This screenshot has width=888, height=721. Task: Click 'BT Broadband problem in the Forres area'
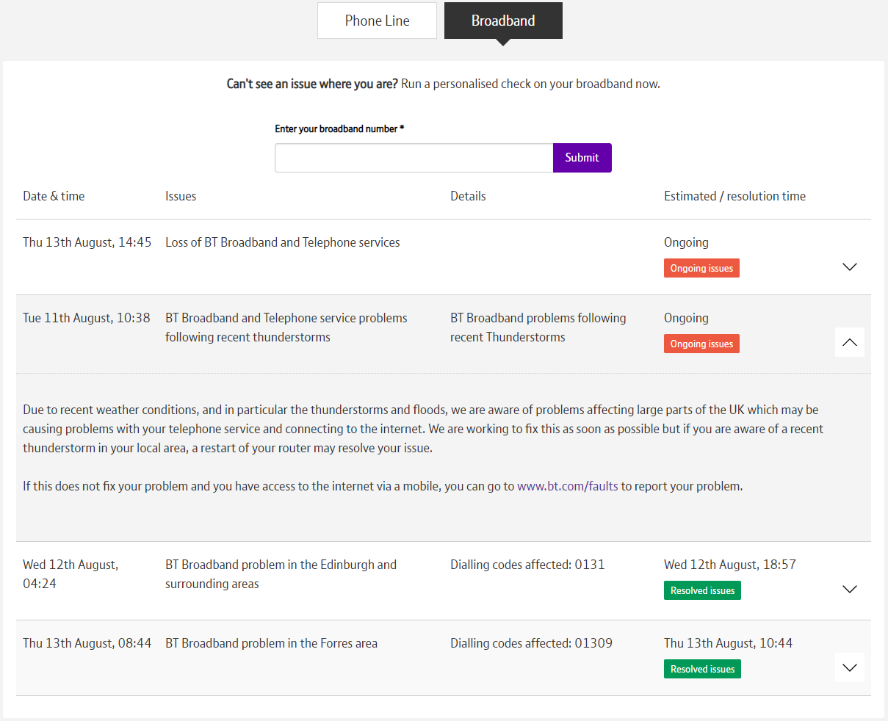click(x=271, y=643)
